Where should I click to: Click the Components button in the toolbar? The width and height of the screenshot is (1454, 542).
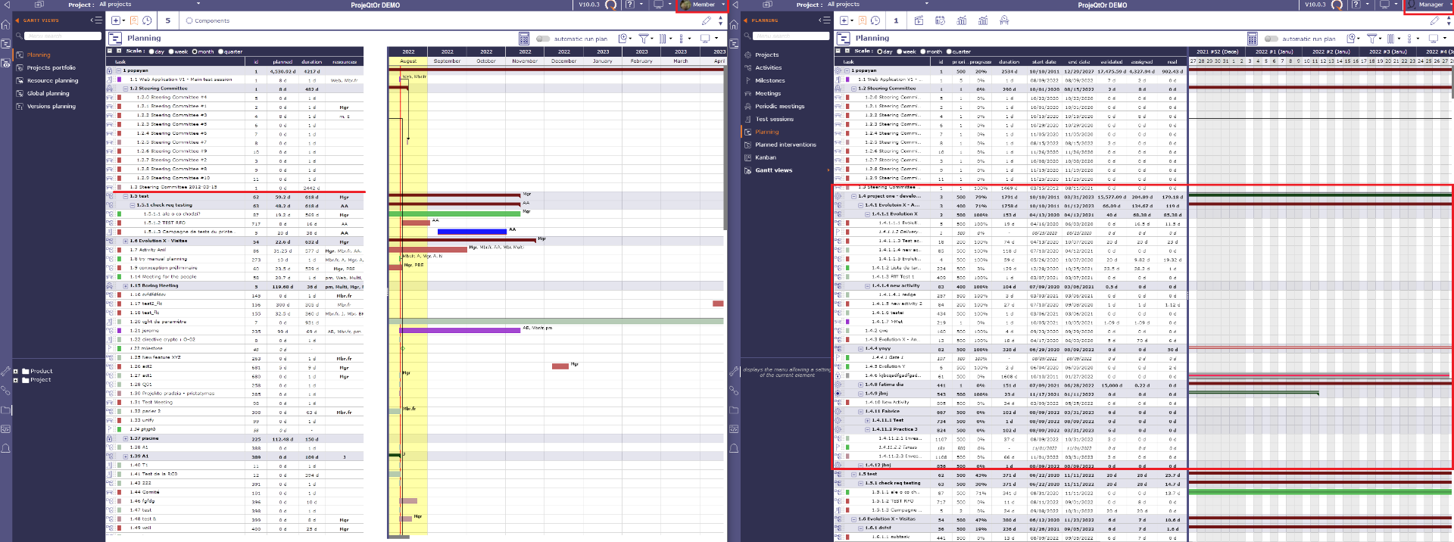[x=207, y=20]
